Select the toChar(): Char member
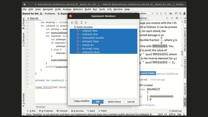 pyautogui.click(x=103, y=34)
